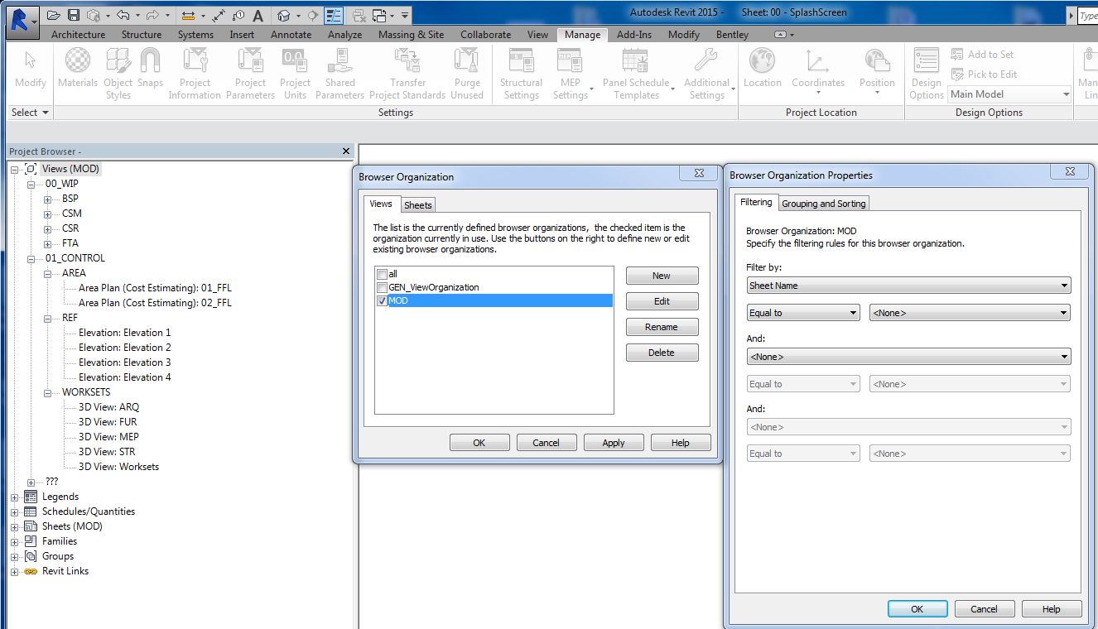Image resolution: width=1098 pixels, height=629 pixels.
Task: Click the Add to Set icon
Action: click(x=958, y=55)
